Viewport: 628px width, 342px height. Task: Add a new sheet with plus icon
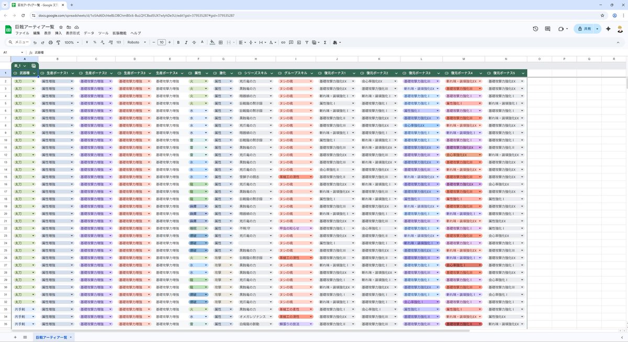(x=15, y=337)
